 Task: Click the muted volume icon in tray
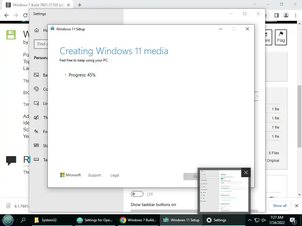264,220
